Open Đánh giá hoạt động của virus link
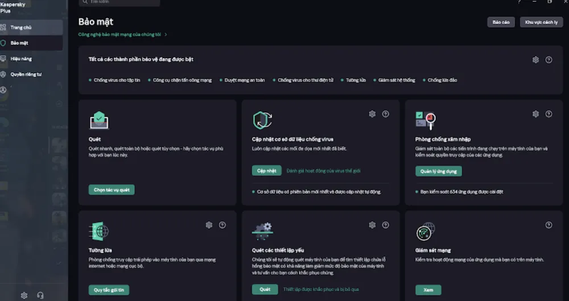569x301 pixels. coord(323,171)
